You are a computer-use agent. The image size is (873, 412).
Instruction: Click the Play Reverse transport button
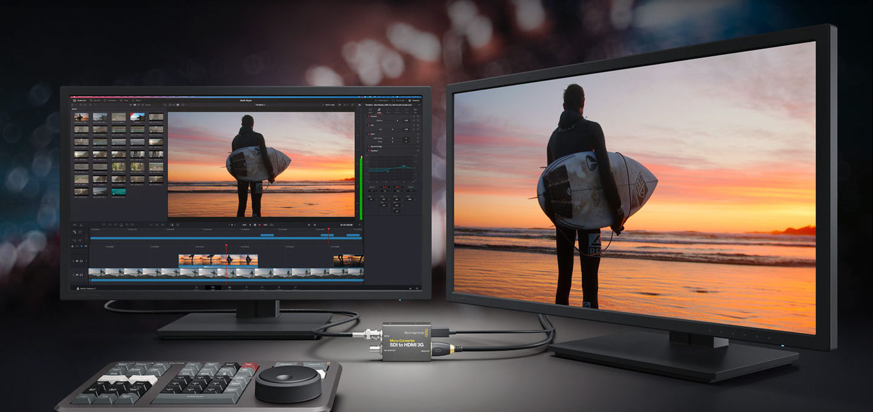click(250, 225)
